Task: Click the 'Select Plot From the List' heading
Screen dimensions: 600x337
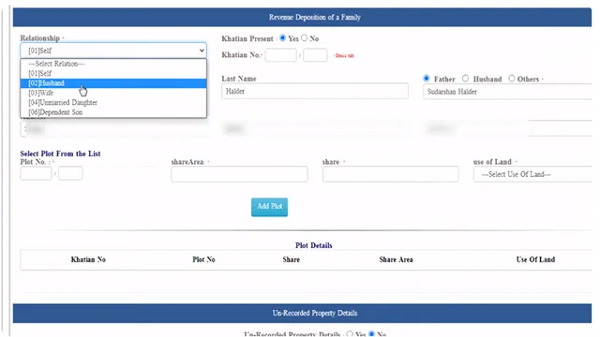Action: pyautogui.click(x=60, y=154)
